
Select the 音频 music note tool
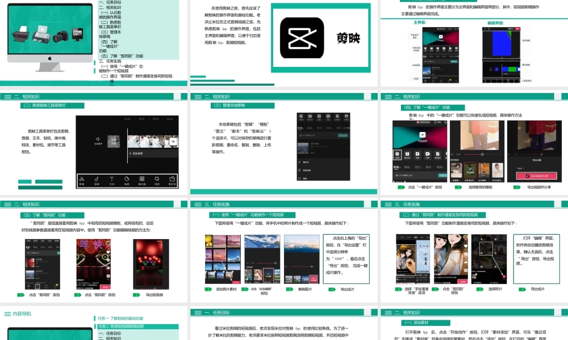pos(97,180)
